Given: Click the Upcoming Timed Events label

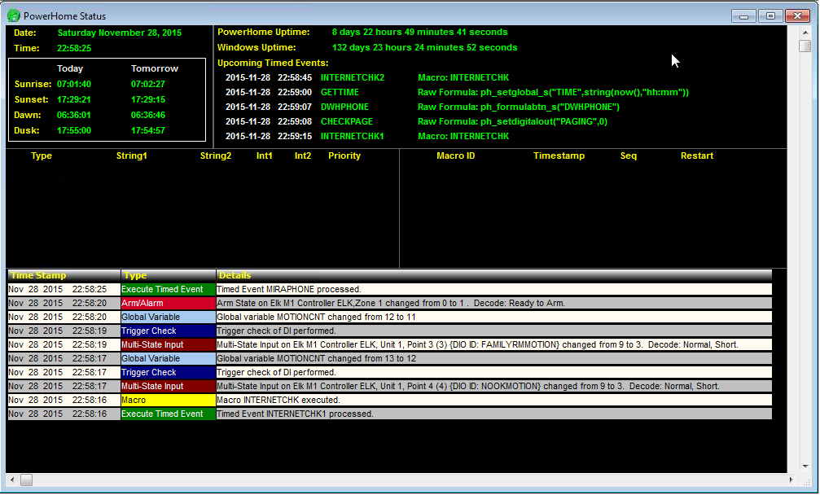Looking at the screenshot, I should (x=273, y=63).
